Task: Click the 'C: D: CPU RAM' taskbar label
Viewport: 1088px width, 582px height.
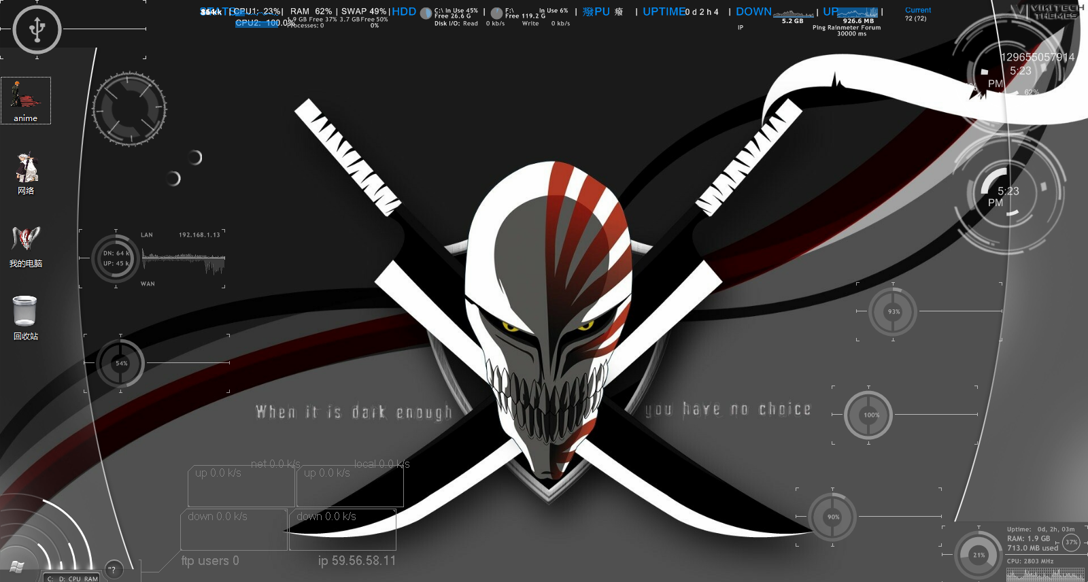Action: pyautogui.click(x=72, y=579)
